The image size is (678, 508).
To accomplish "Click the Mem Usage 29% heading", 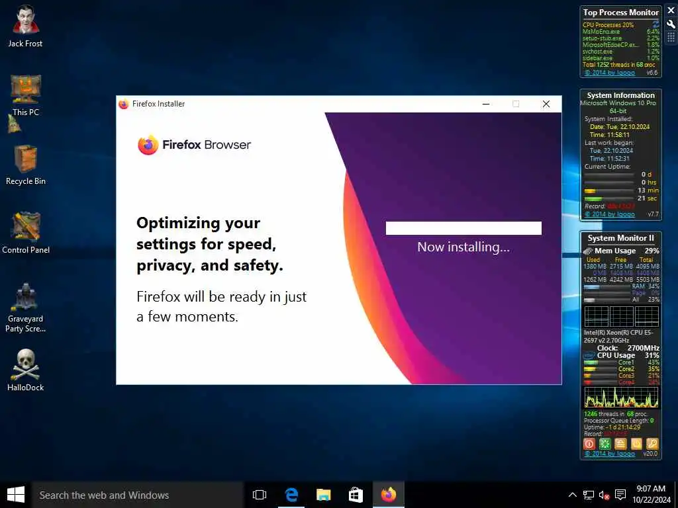I will pos(626,251).
